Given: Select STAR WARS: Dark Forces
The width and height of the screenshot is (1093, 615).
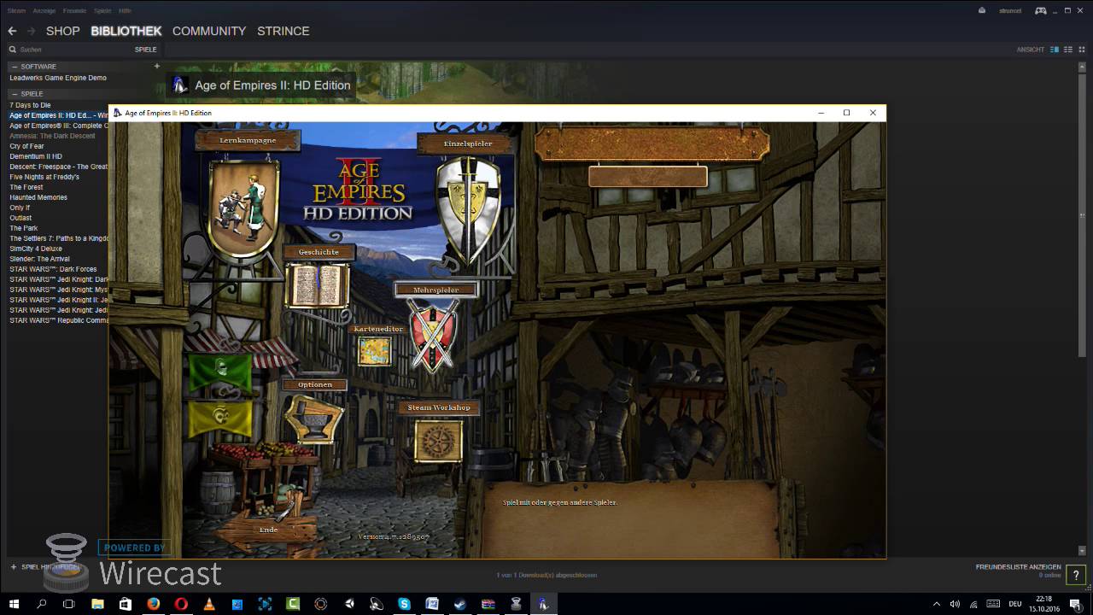Looking at the screenshot, I should (53, 269).
